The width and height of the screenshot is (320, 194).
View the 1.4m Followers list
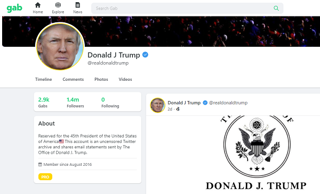[x=75, y=103]
